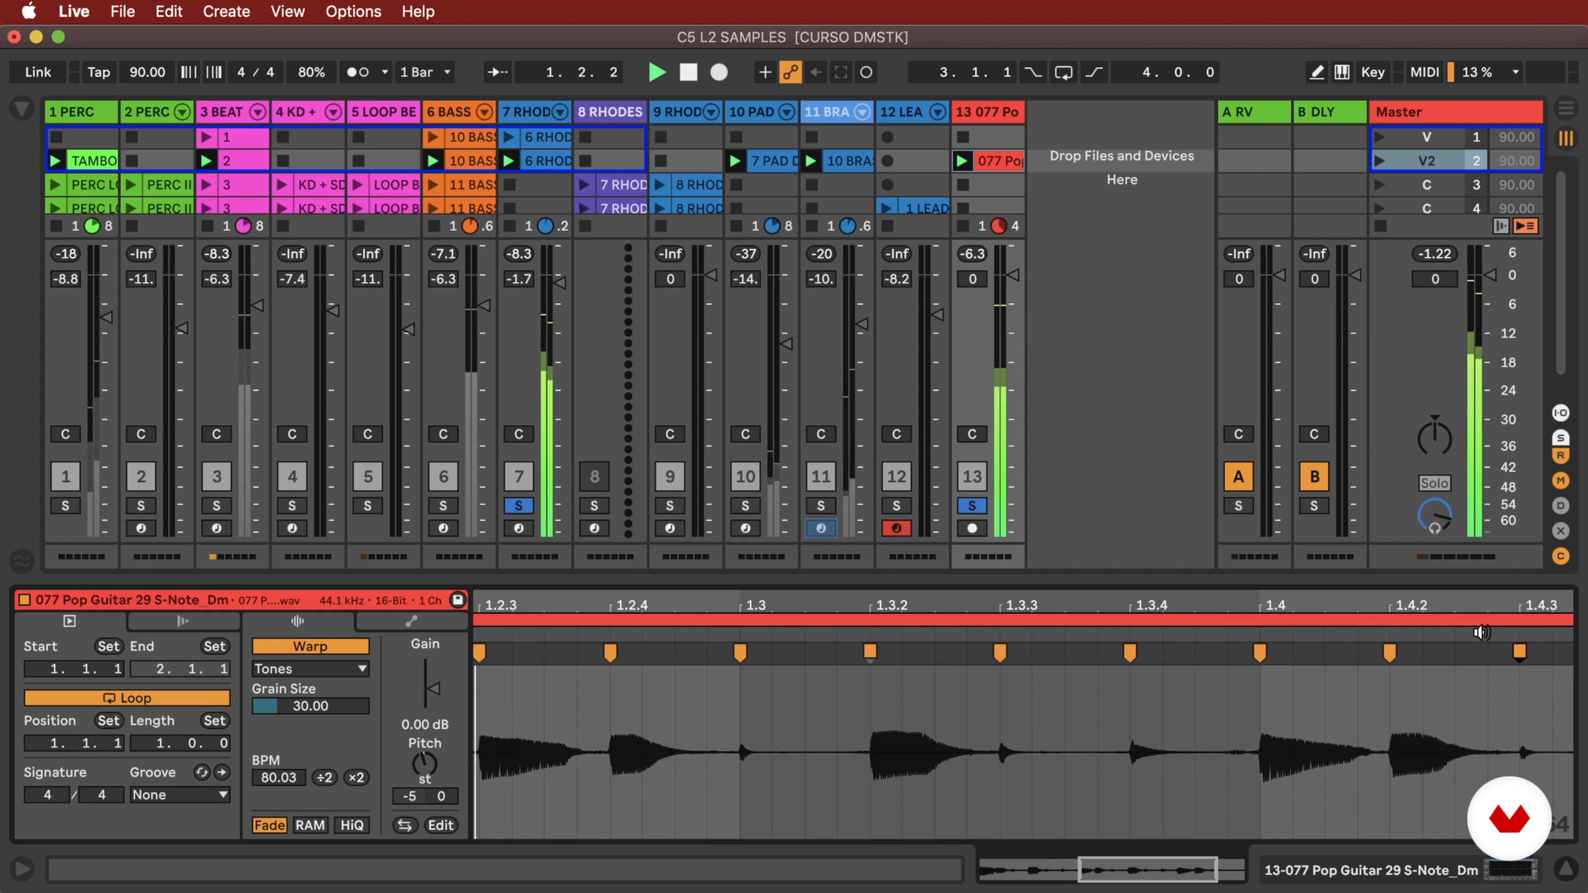Click the Tap tempo button
Screen dimensions: 1588x893
pyautogui.click(x=99, y=72)
